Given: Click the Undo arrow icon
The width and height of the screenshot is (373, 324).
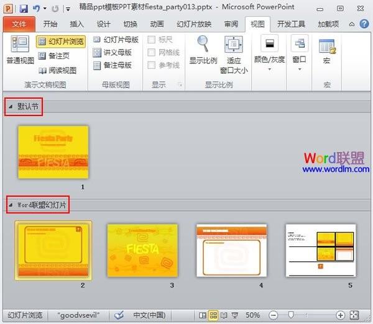Looking at the screenshot, I should [37, 9].
